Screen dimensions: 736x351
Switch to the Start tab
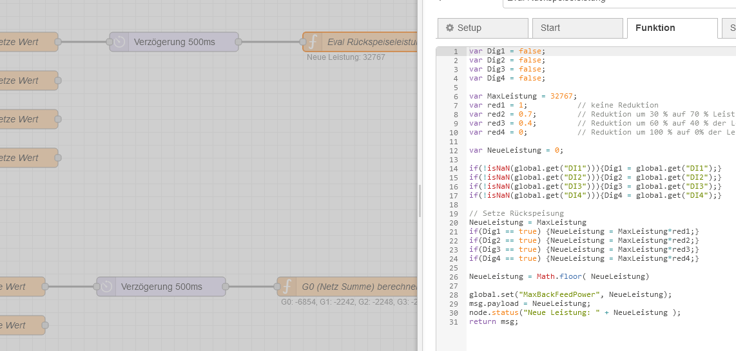[x=577, y=28]
